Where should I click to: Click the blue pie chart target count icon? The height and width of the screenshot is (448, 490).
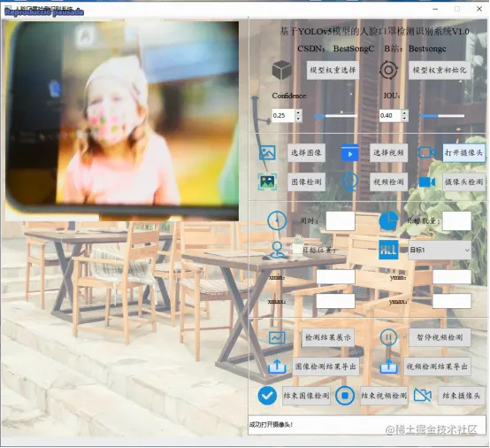click(388, 220)
